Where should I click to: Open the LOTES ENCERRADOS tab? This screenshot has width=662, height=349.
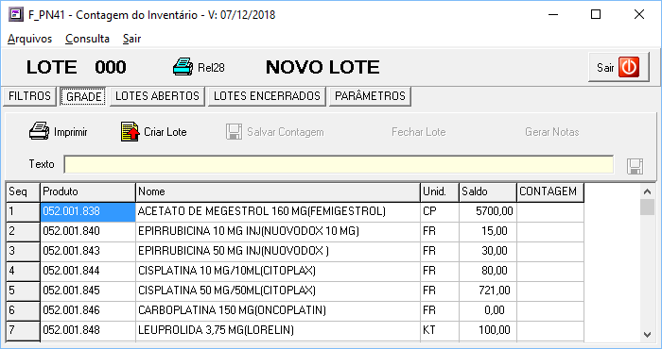(267, 96)
